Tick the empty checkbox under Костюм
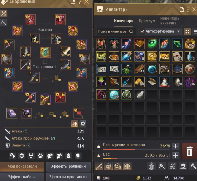Screen dimensions: 197x181 (x=45, y=62)
